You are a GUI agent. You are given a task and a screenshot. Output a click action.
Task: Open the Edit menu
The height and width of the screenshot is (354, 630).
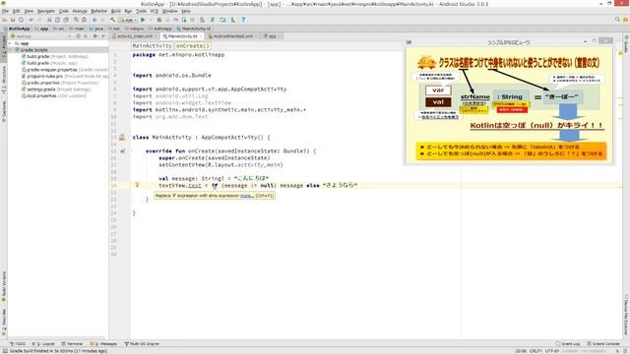(16, 11)
